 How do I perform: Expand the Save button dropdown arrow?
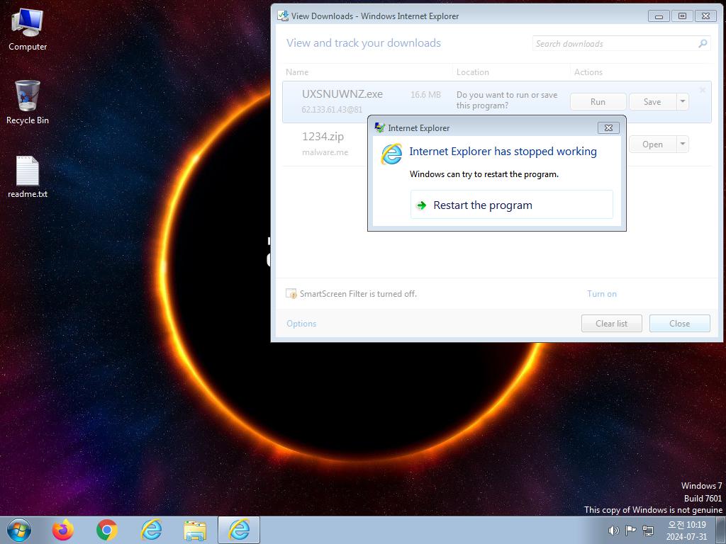683,101
